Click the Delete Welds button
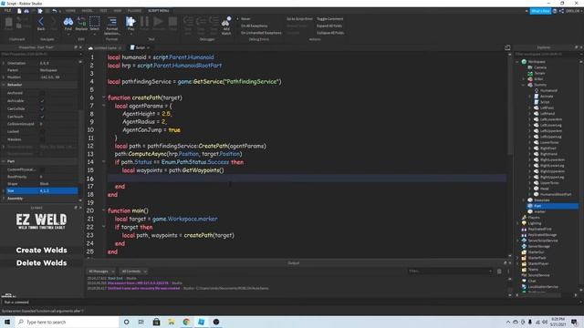 [41, 263]
